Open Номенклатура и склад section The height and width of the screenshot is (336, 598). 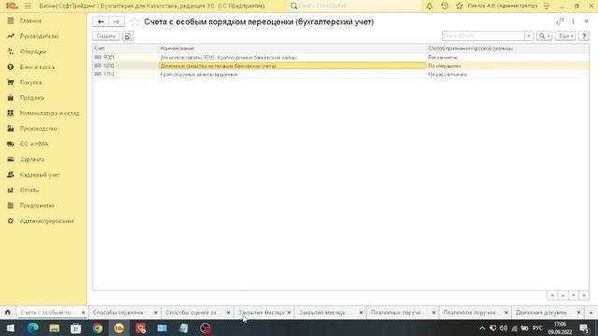point(50,113)
